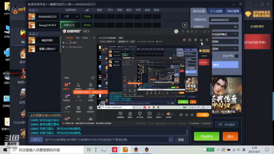Click the user avatar in the live companion title bar
Screen dimensions: 274x154
tap(176, 31)
